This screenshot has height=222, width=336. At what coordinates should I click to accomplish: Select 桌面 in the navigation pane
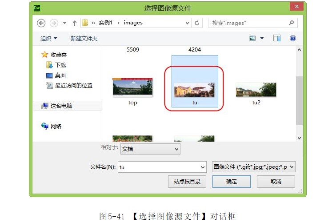tap(60, 75)
